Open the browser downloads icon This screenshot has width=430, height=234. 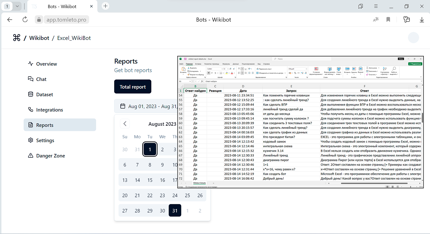pos(422,20)
